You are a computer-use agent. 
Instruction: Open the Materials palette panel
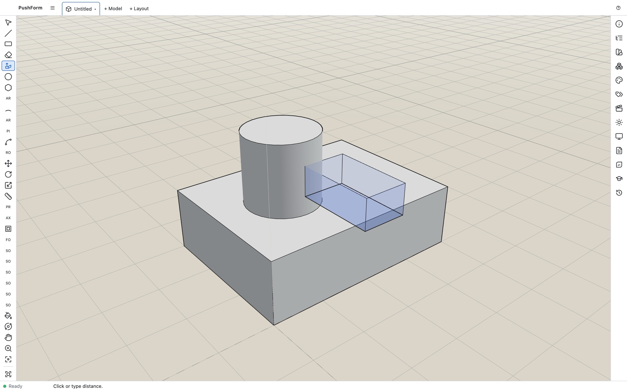click(619, 80)
